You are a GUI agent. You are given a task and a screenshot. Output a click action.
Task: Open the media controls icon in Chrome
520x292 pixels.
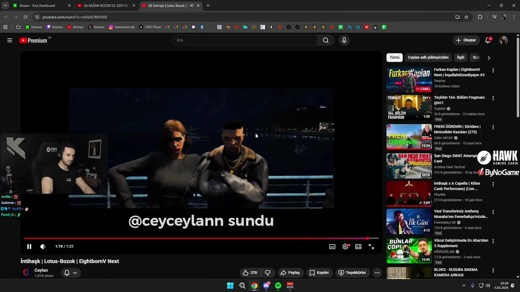click(494, 17)
